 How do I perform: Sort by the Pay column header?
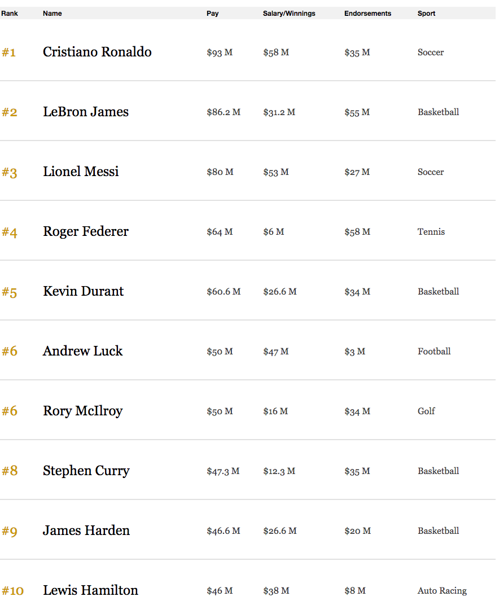[212, 14]
